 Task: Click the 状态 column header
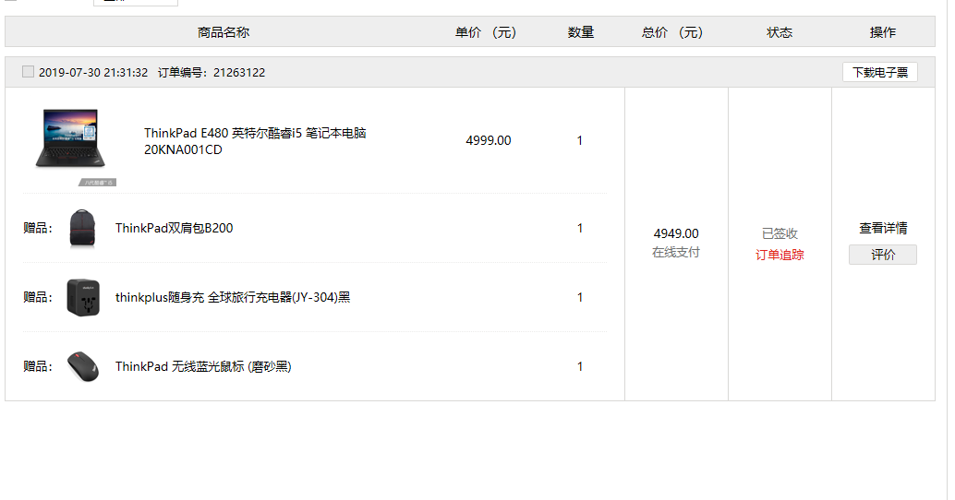[x=780, y=32]
